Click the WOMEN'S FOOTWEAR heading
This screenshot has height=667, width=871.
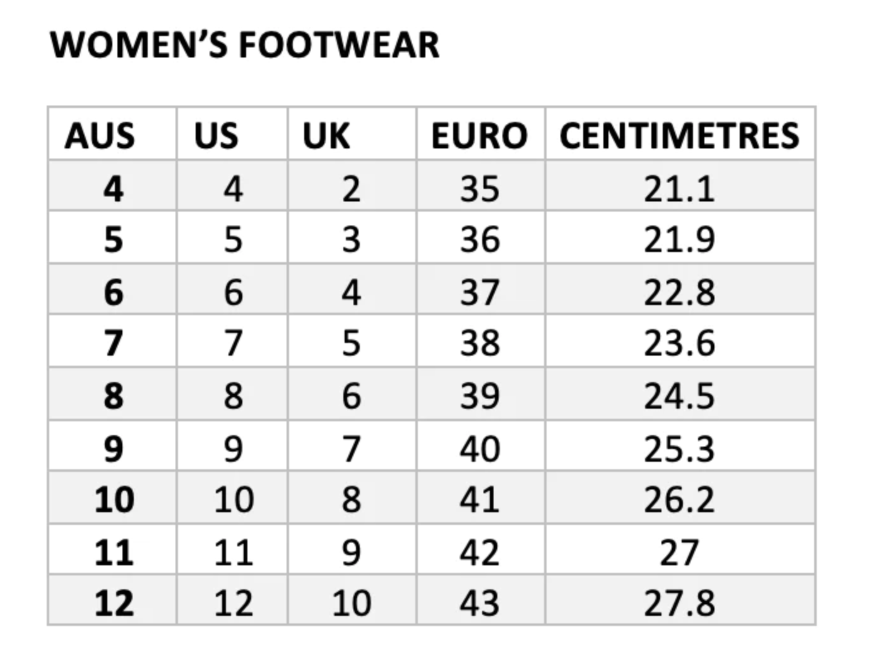point(244,45)
